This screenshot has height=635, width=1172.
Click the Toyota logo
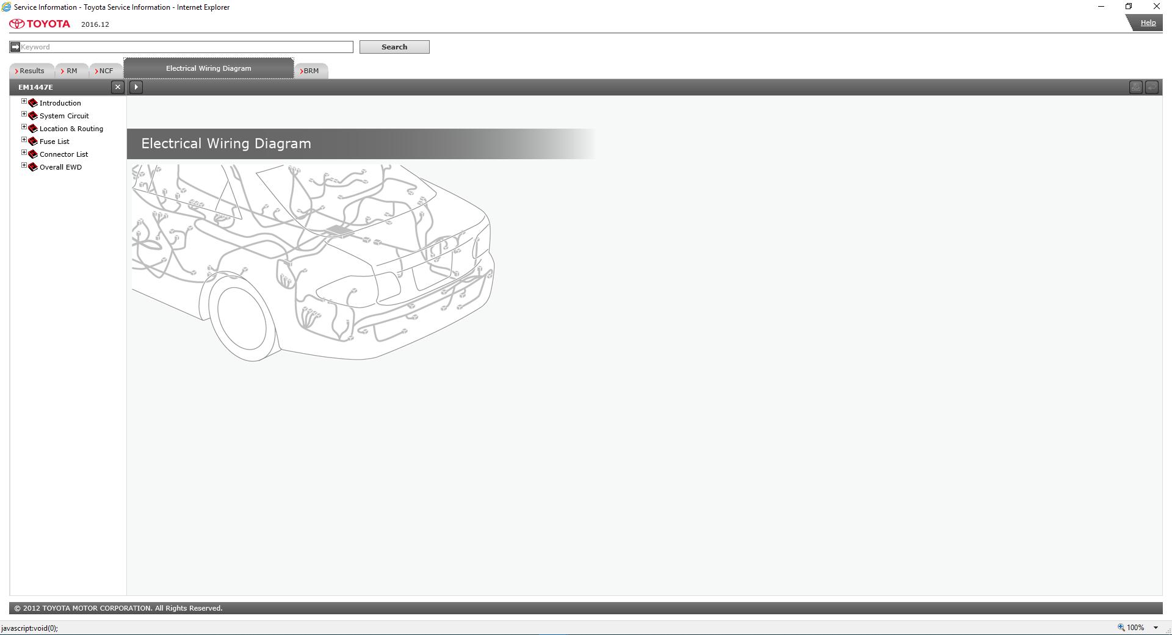click(40, 24)
